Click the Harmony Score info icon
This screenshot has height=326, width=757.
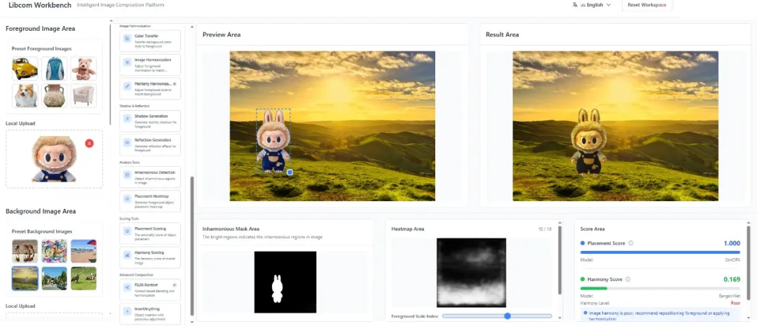(x=627, y=279)
